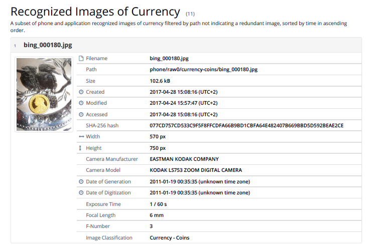Click the file icon beside Filename
Image resolution: width=382 pixels, height=247 pixels.
81,59
